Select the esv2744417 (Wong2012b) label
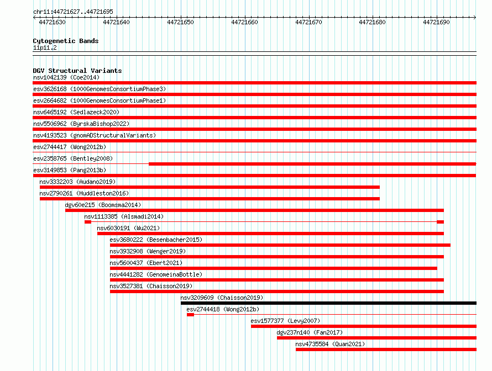The image size is (492, 371). pyautogui.click(x=70, y=147)
